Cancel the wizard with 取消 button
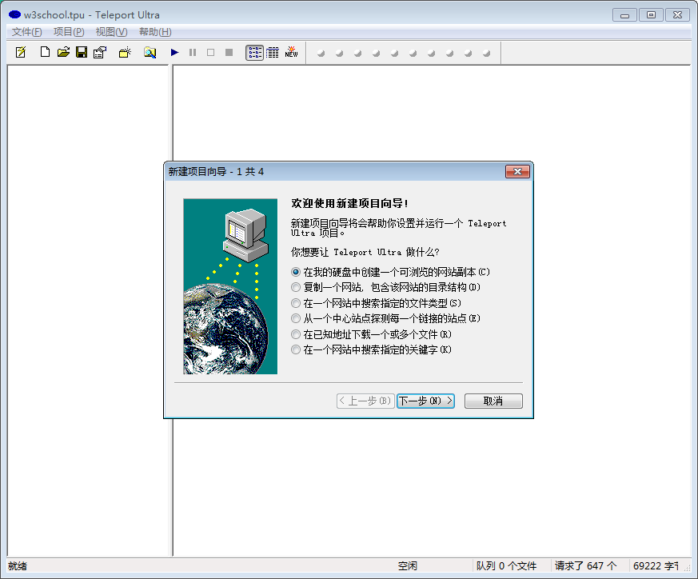The height and width of the screenshot is (579, 698). (x=493, y=401)
